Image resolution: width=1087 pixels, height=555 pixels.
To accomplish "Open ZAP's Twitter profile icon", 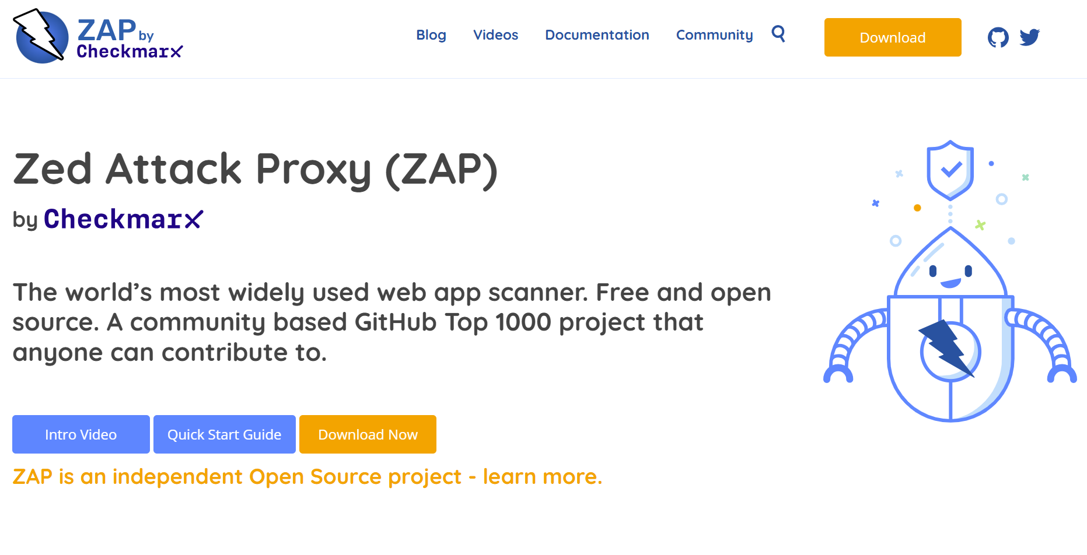I will point(1030,37).
